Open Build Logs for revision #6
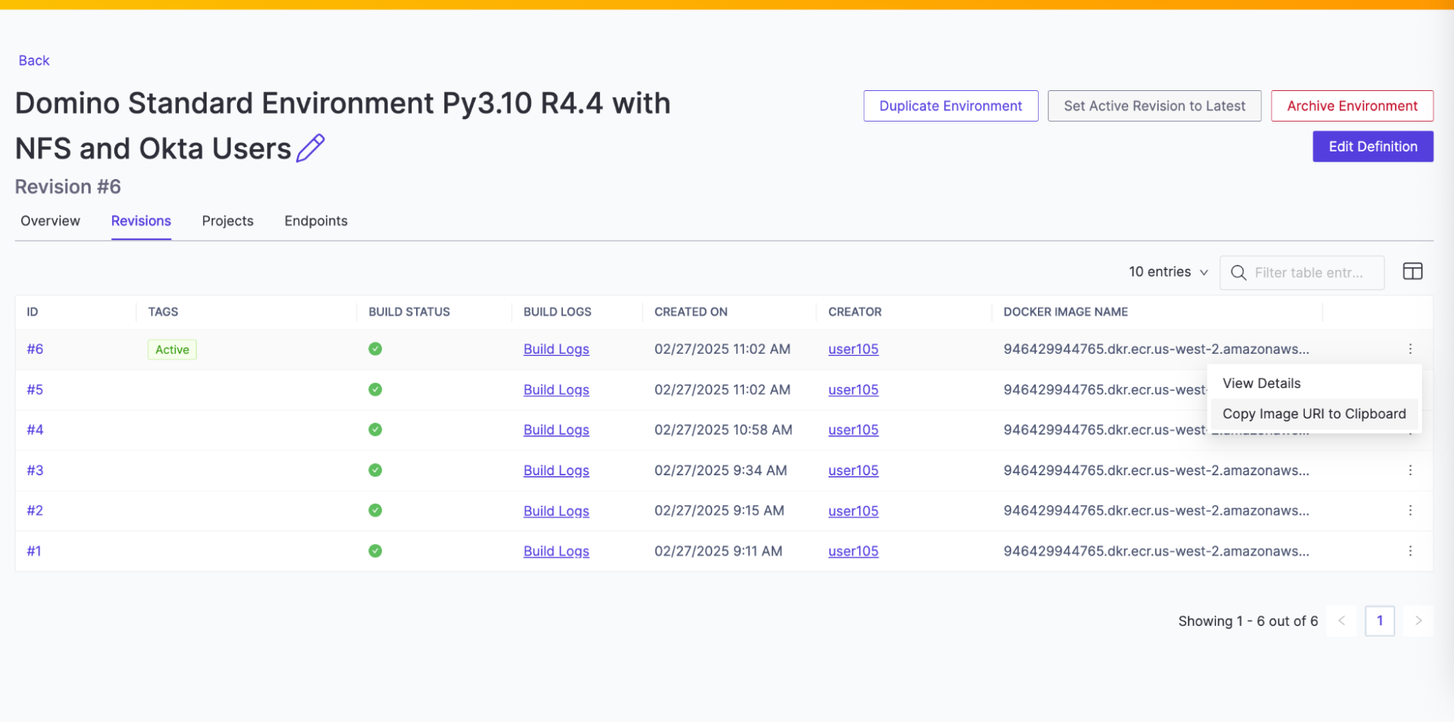This screenshot has height=722, width=1454. click(x=556, y=349)
